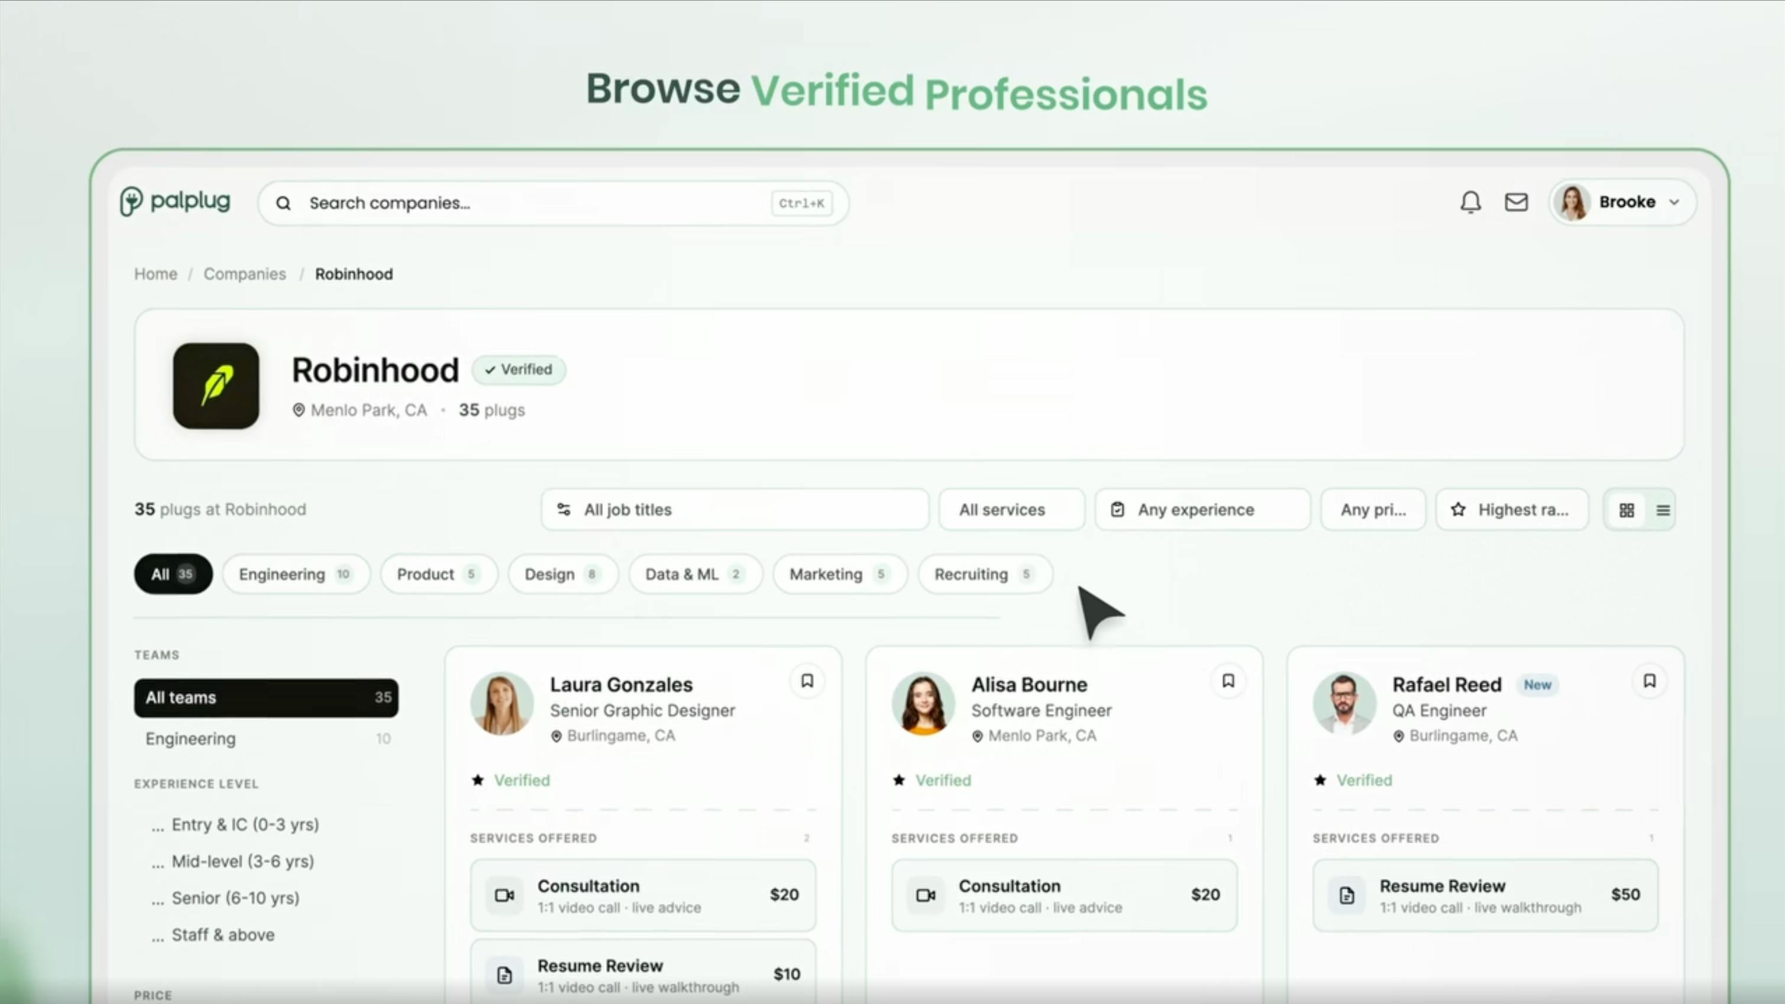The width and height of the screenshot is (1785, 1004).
Task: Open the Any experience dropdown
Action: [1203, 510]
